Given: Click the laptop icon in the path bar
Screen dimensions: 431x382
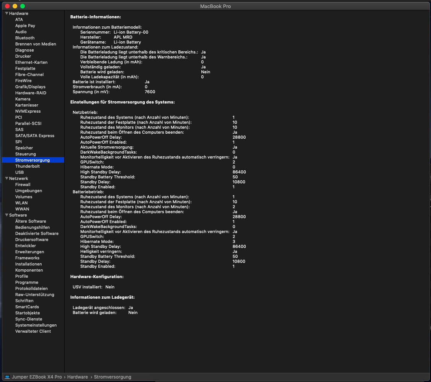Looking at the screenshot, I should coord(7,377).
